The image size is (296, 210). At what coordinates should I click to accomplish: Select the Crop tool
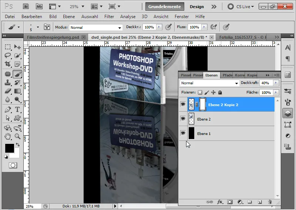tap(8, 64)
